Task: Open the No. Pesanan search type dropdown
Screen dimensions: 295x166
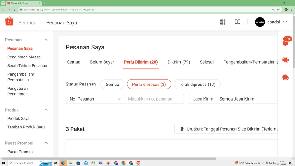Action: click(x=95, y=99)
